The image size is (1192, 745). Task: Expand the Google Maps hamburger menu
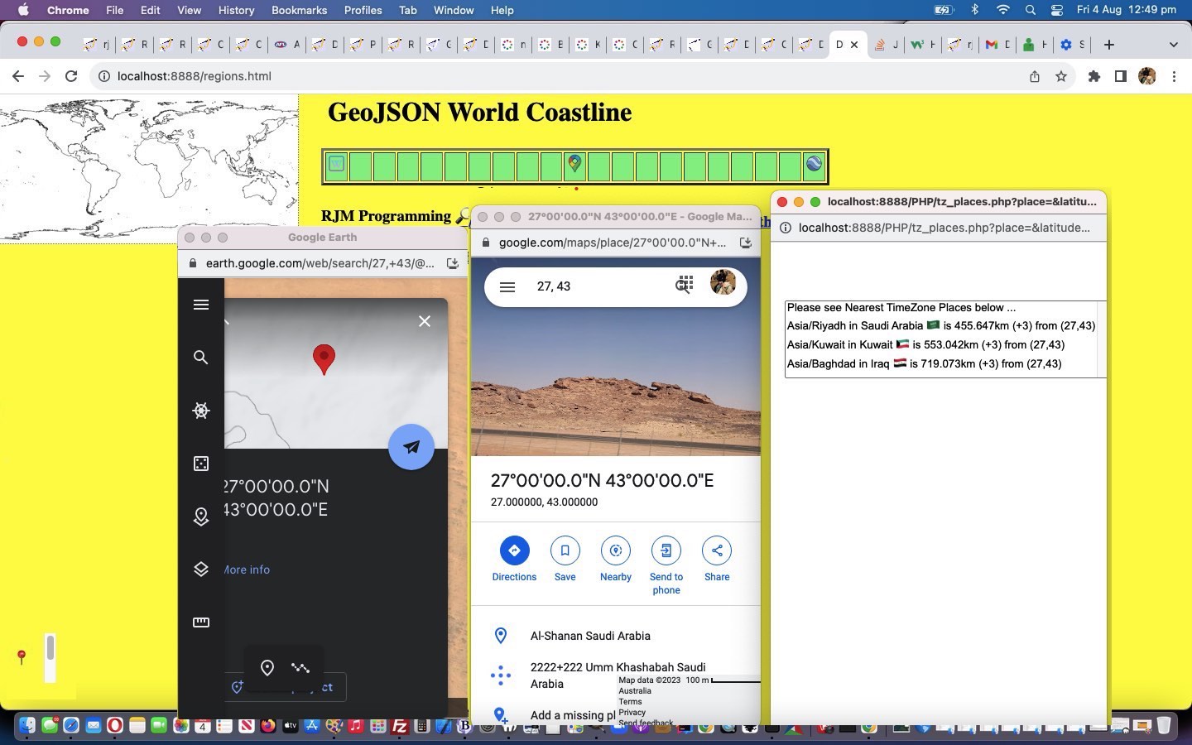click(x=507, y=286)
